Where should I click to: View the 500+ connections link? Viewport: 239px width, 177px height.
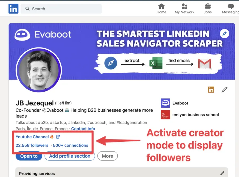tap(70, 145)
